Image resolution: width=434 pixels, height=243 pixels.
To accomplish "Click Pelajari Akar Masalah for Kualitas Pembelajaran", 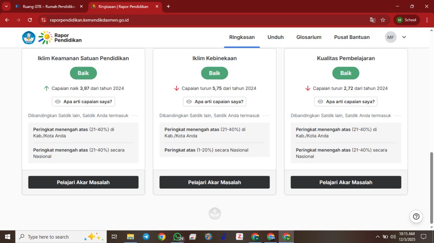I will tap(346, 182).
